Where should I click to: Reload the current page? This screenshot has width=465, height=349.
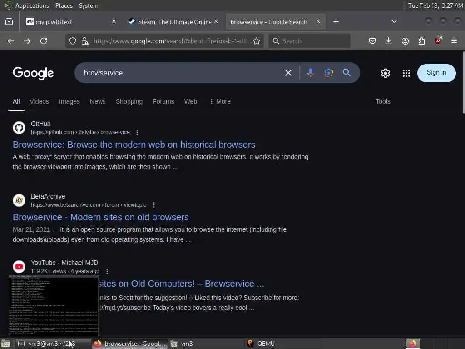(44, 41)
